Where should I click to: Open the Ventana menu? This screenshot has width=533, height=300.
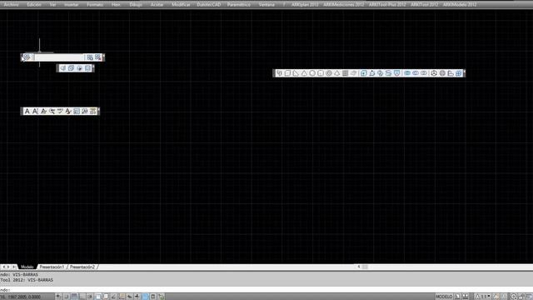(266, 4)
